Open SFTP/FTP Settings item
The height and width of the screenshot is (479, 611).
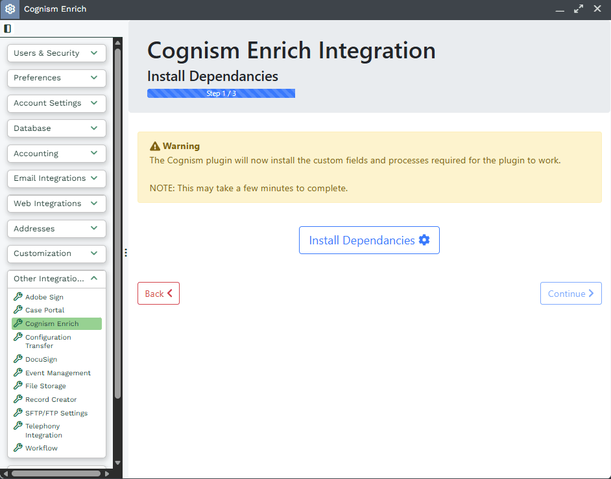pos(56,413)
